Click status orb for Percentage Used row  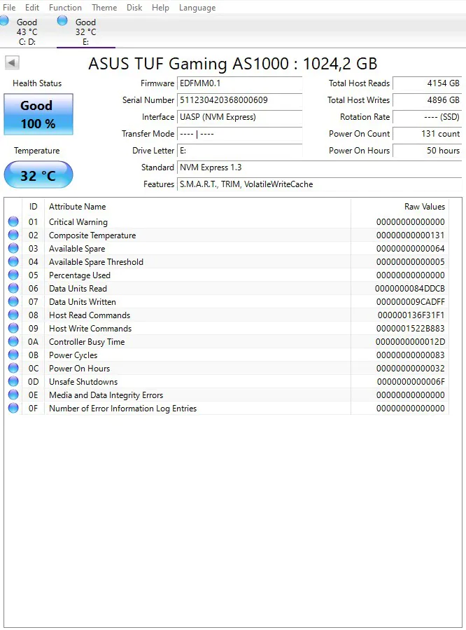click(x=13, y=275)
